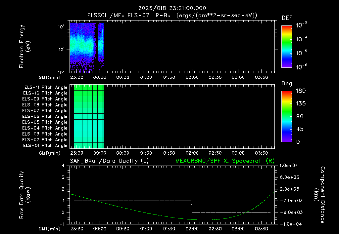Viewport: 339px width, 234px height.
Task: Click the electron spectrogram data near 23:30
Action: (x=77, y=46)
